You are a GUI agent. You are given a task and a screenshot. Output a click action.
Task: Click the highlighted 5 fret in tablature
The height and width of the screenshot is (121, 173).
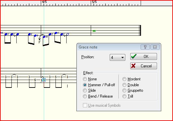point(44,80)
